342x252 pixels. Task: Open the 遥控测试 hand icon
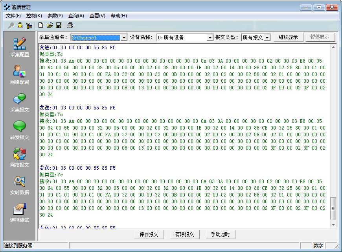pos(20,209)
